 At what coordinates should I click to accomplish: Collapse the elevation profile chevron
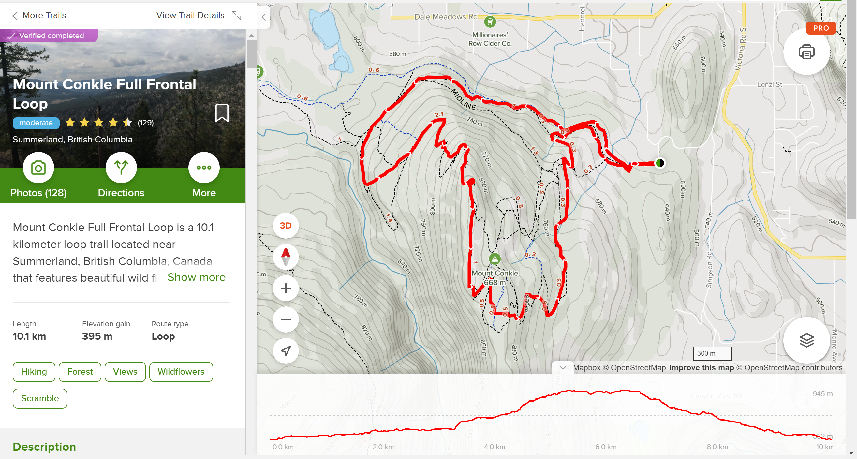pos(563,367)
